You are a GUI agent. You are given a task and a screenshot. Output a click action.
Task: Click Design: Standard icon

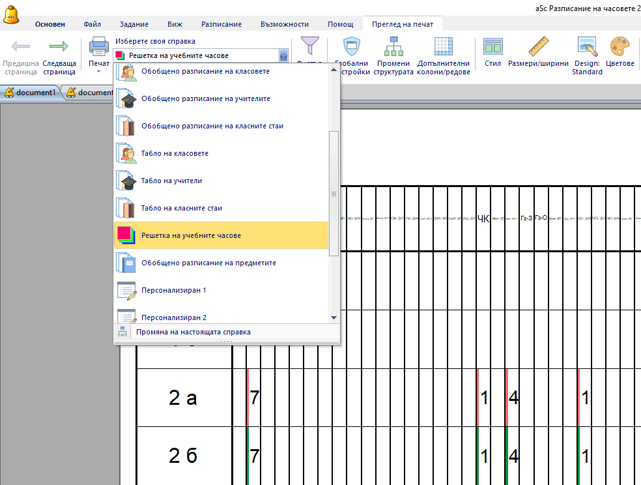click(587, 47)
